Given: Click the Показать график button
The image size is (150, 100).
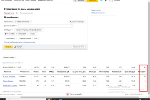Looking at the screenshot, I should [x=9, y=57].
